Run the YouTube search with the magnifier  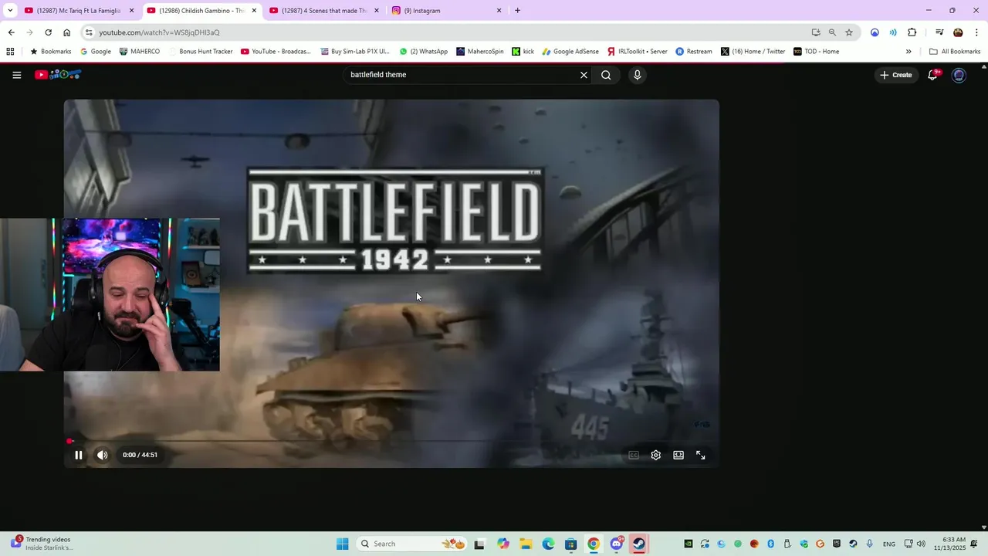coord(606,75)
